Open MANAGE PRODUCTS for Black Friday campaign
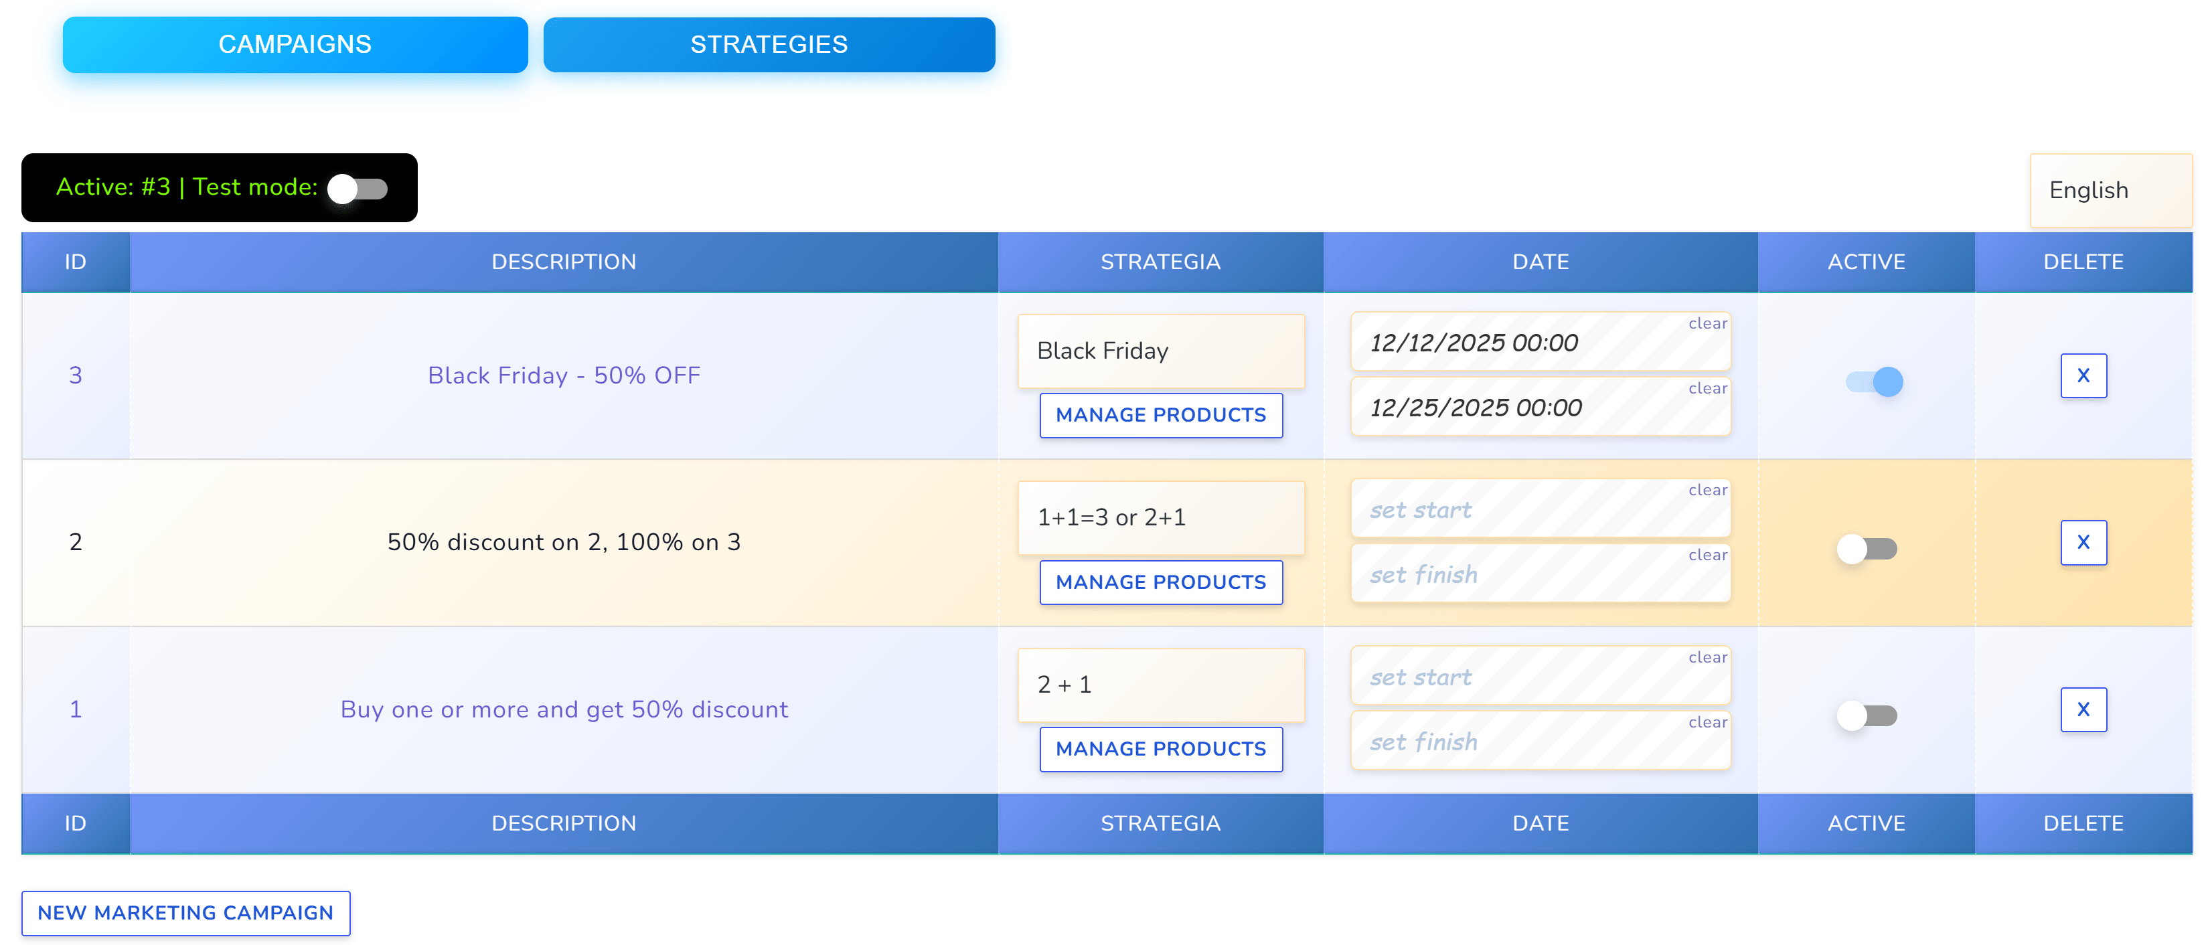Viewport: 2208px width, 945px height. pos(1160,415)
